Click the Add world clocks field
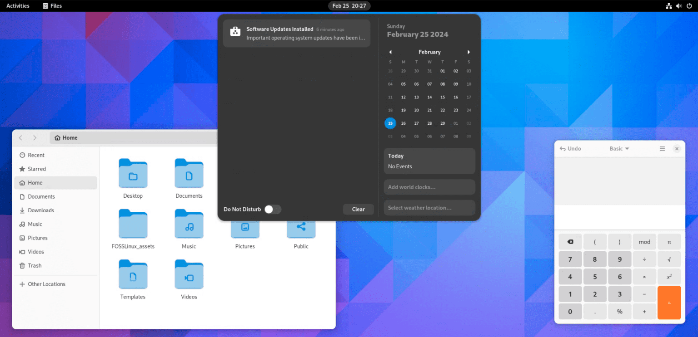The image size is (698, 337). click(429, 187)
